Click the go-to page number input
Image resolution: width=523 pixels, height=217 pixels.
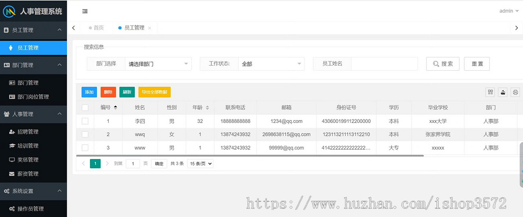coord(132,164)
